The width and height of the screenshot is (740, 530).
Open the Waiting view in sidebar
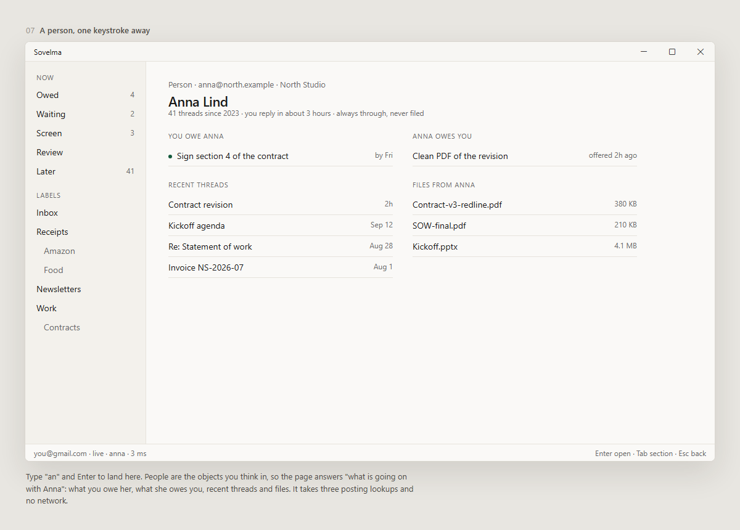[85, 114]
